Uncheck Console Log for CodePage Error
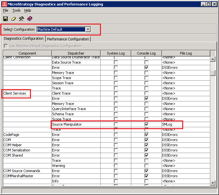 (146, 135)
